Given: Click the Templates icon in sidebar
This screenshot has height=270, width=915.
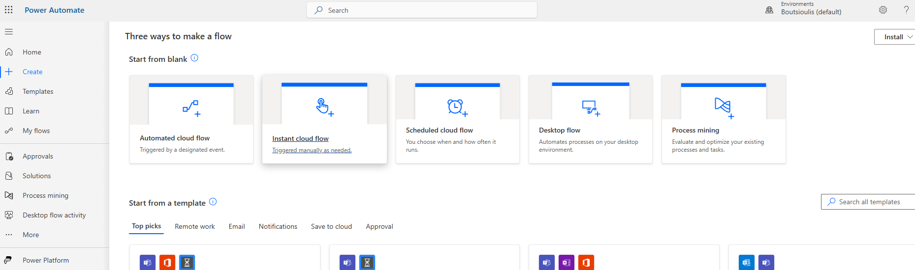Looking at the screenshot, I should click(9, 91).
